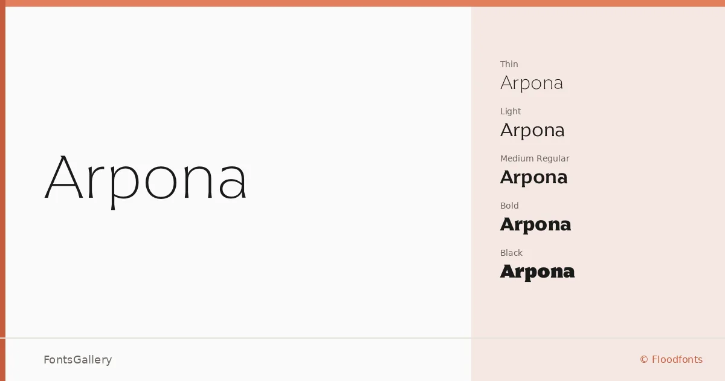The width and height of the screenshot is (725, 381).
Task: Click the Black Arpona sample
Action: pyautogui.click(x=537, y=272)
